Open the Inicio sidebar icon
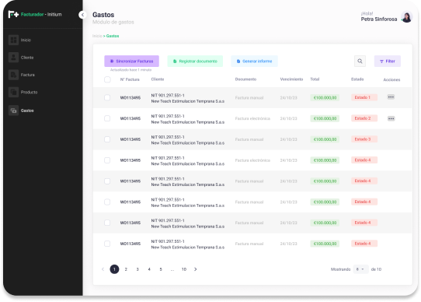 [13, 40]
